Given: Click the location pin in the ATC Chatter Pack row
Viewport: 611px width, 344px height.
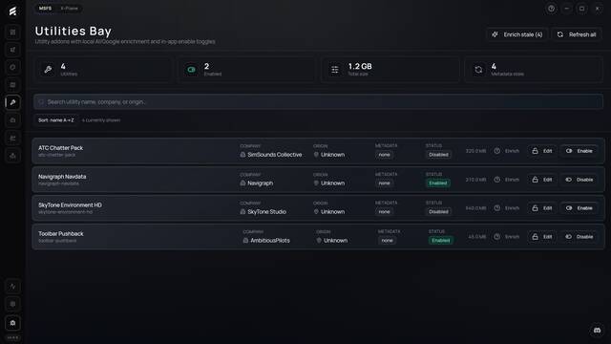Looking at the screenshot, I should coord(316,155).
